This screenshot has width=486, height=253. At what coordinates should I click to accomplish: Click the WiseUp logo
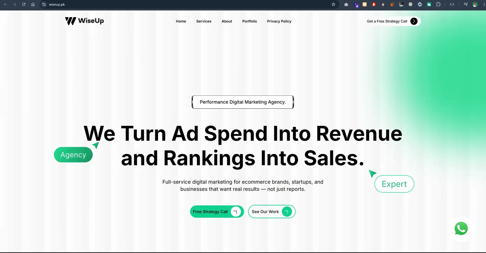pyautogui.click(x=84, y=21)
